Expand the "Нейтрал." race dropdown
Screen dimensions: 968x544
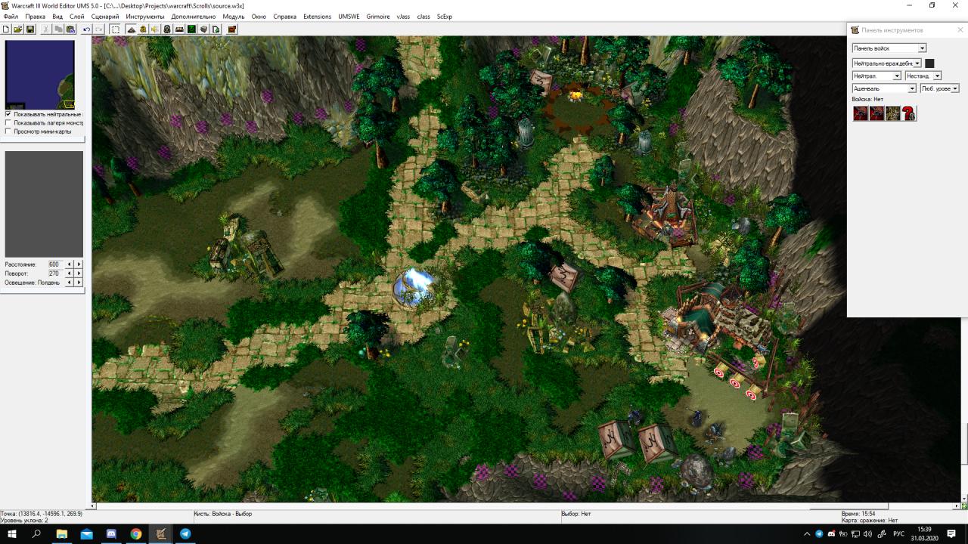(x=897, y=76)
